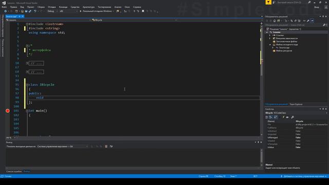329x185 pixels.
Task: Click the (Name) property row
Action: [x=296, y=121]
